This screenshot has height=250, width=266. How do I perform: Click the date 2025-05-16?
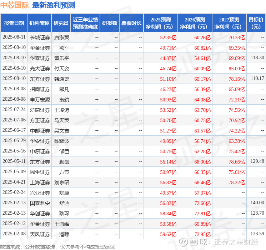point(14,151)
